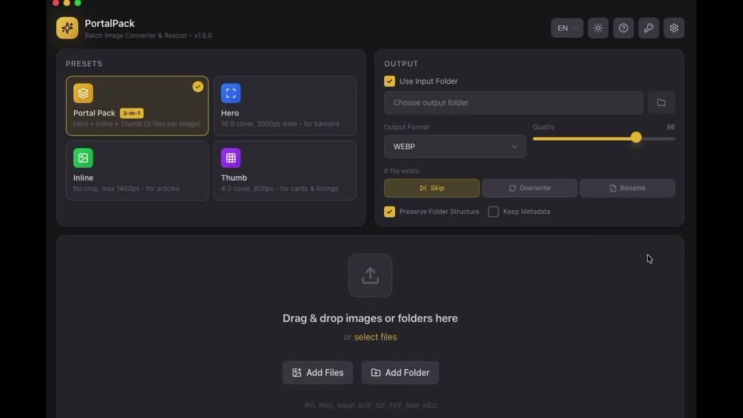
Task: Select the Hero preset card
Action: coord(285,106)
